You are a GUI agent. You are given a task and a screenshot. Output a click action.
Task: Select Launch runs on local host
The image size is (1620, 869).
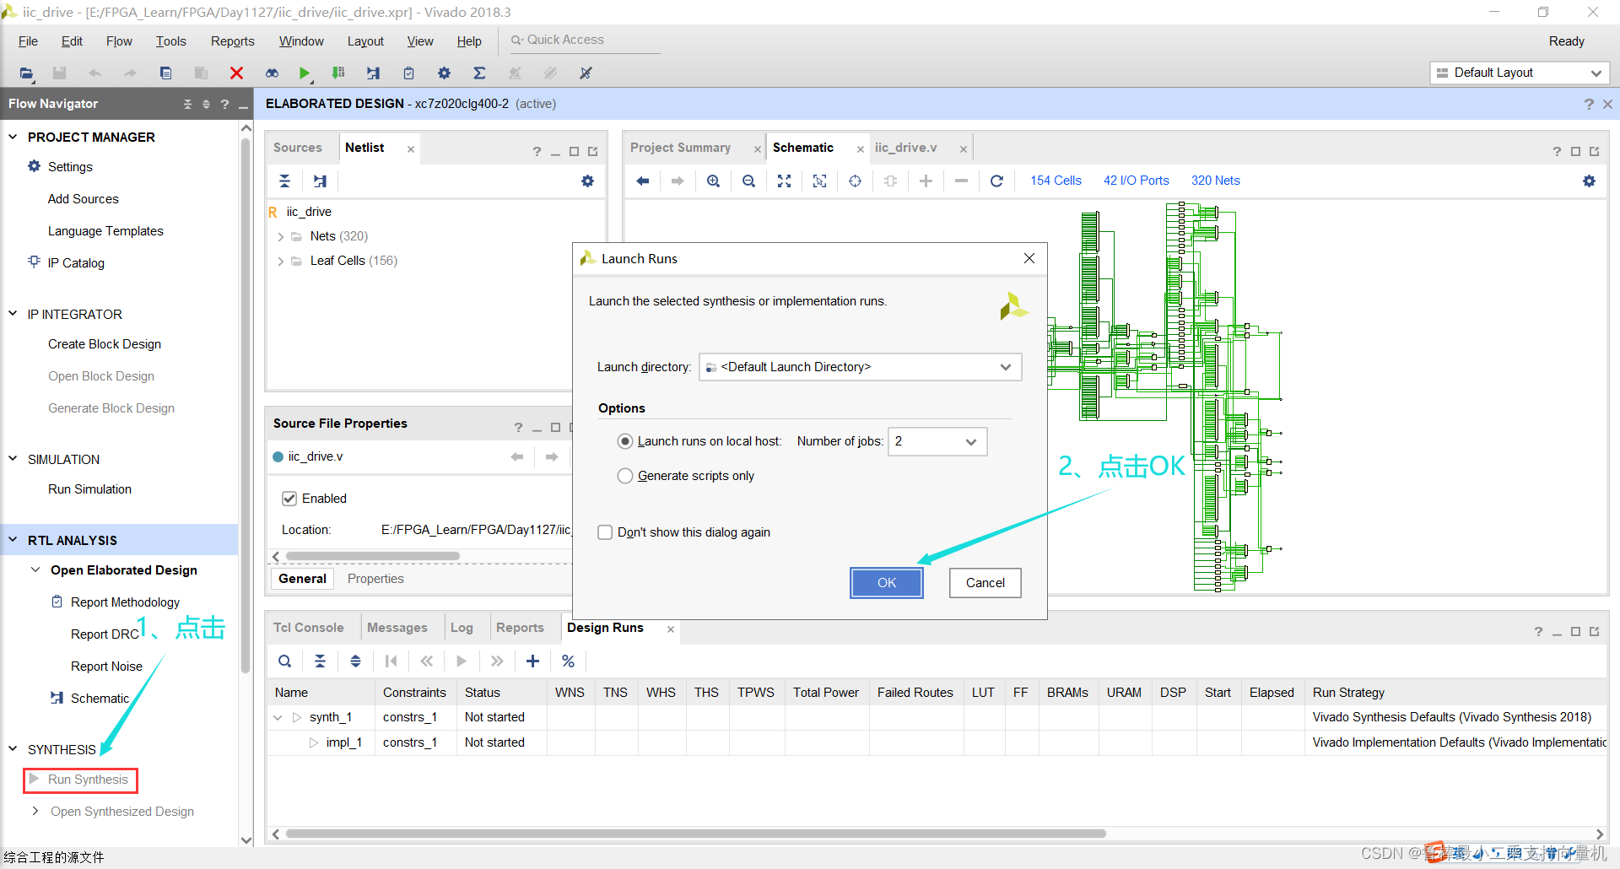[625, 441]
